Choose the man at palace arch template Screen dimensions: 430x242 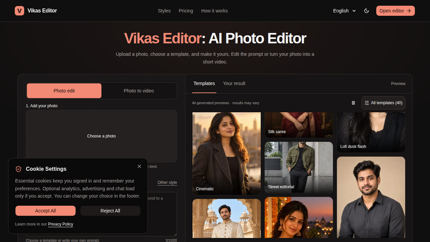pos(227,218)
